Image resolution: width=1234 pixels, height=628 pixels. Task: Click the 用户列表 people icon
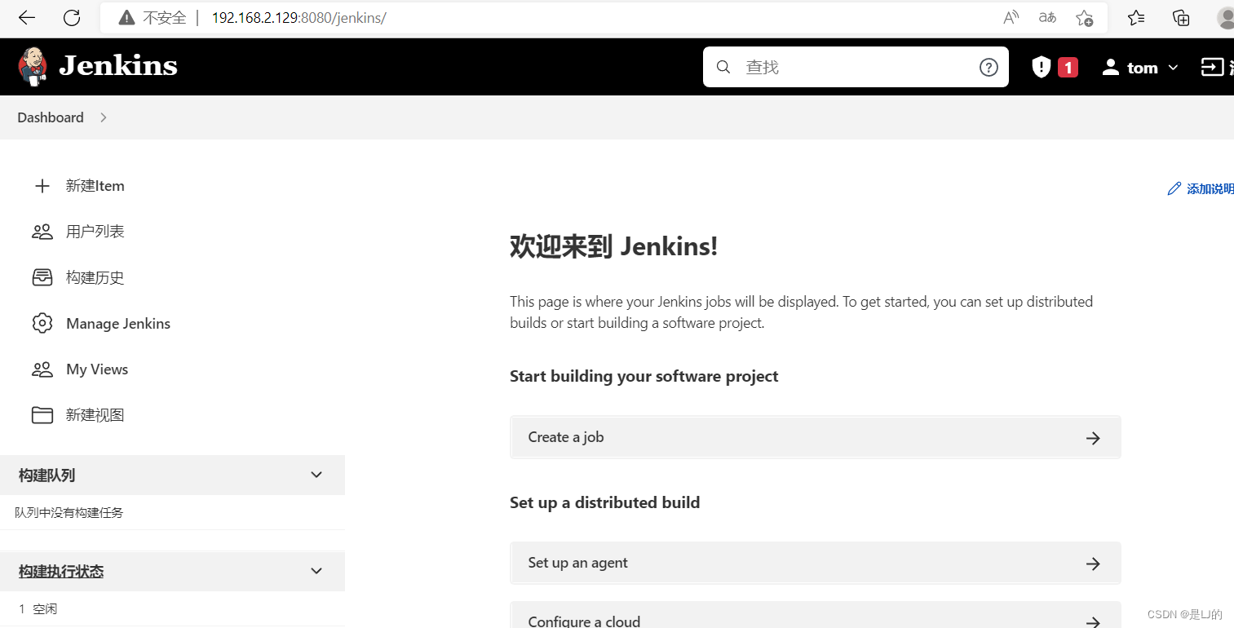[x=42, y=232]
